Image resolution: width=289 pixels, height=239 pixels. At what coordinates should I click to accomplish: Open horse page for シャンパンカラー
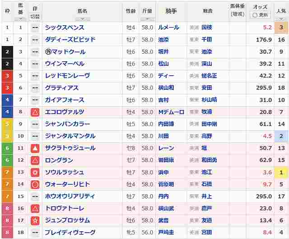click(67, 124)
